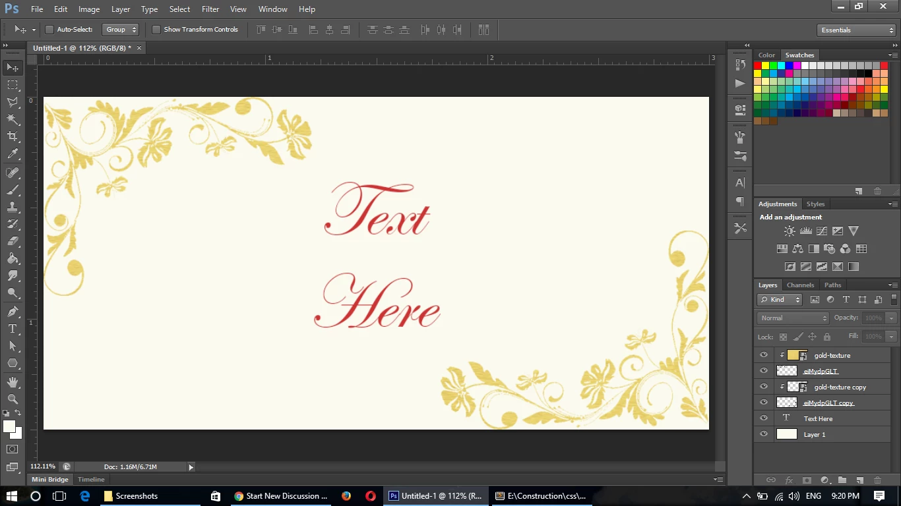Open the Essentials workspace dropdown
The height and width of the screenshot is (506, 901).
pyautogui.click(x=855, y=30)
